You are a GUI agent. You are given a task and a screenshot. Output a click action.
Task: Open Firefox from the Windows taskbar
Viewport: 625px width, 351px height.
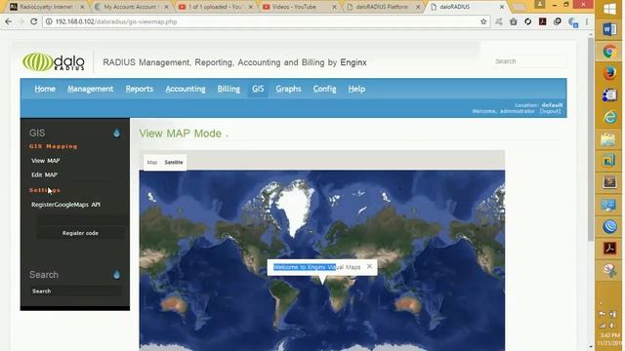click(609, 73)
